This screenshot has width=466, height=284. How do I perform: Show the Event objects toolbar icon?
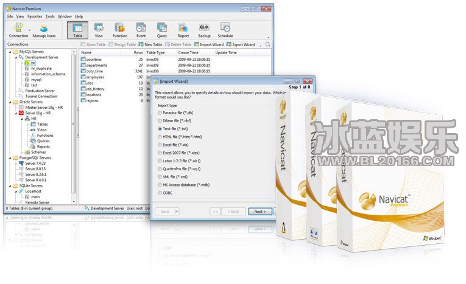(141, 30)
